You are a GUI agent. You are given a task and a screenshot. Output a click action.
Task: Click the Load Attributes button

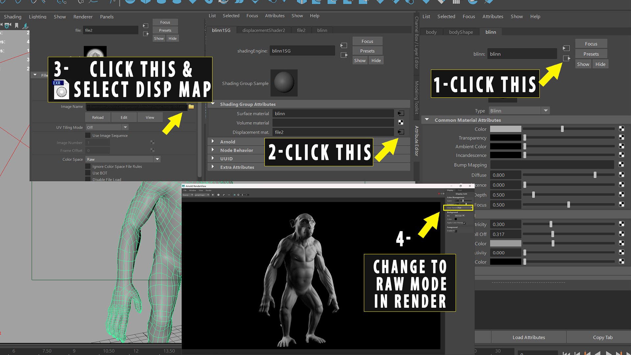pos(528,337)
